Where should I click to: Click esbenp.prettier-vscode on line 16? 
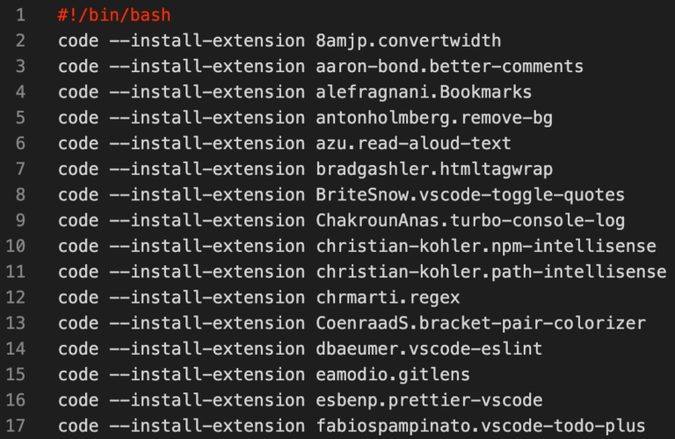point(429,400)
